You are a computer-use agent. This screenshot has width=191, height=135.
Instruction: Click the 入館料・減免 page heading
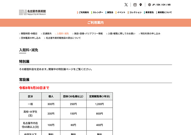(x=29, y=50)
